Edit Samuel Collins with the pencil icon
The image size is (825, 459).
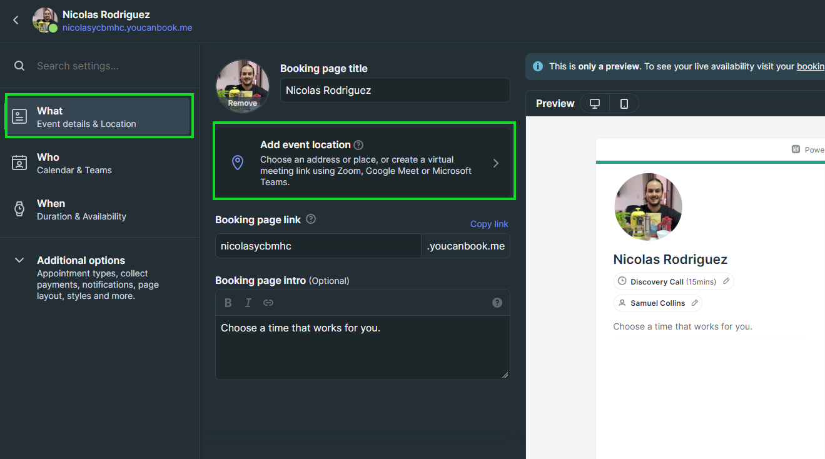[695, 303]
